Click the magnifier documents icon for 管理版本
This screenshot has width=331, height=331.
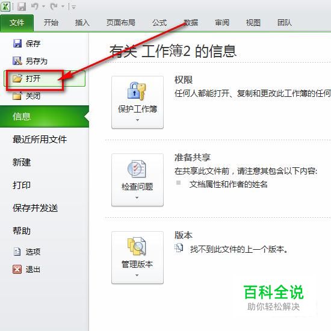tap(137, 246)
